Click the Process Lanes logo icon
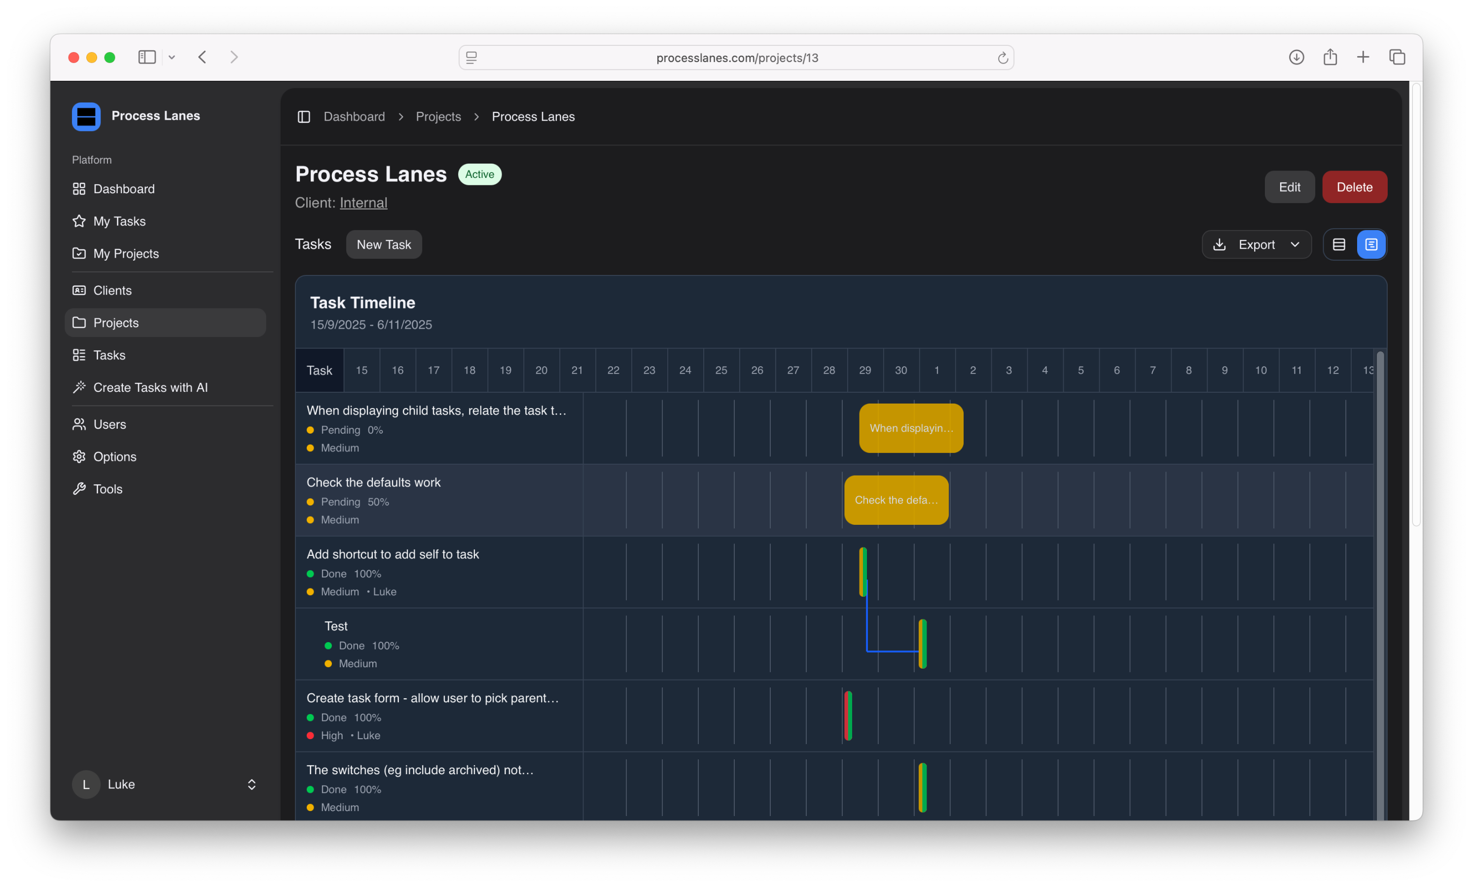Image resolution: width=1473 pixels, height=887 pixels. pyautogui.click(x=86, y=116)
